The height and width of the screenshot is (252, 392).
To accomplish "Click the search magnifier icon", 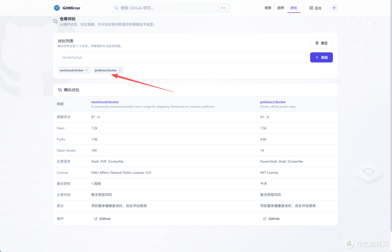I will (x=116, y=8).
